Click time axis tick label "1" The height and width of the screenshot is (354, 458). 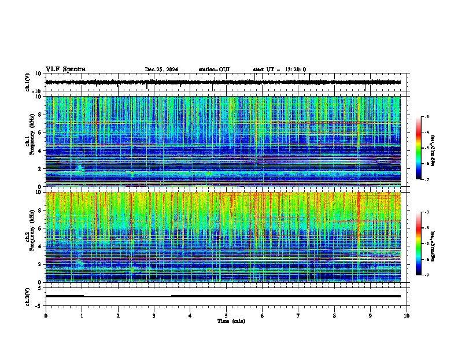click(x=82, y=316)
